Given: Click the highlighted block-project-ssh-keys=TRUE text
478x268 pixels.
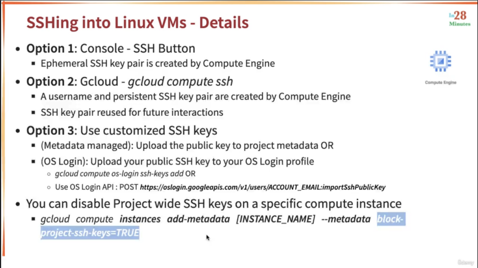Looking at the screenshot, I should click(x=223, y=226).
